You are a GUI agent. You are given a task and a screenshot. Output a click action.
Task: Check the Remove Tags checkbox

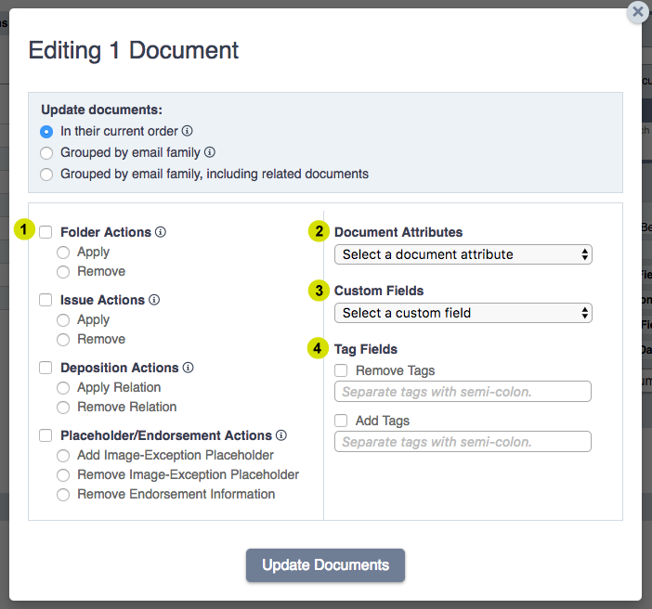[341, 370]
